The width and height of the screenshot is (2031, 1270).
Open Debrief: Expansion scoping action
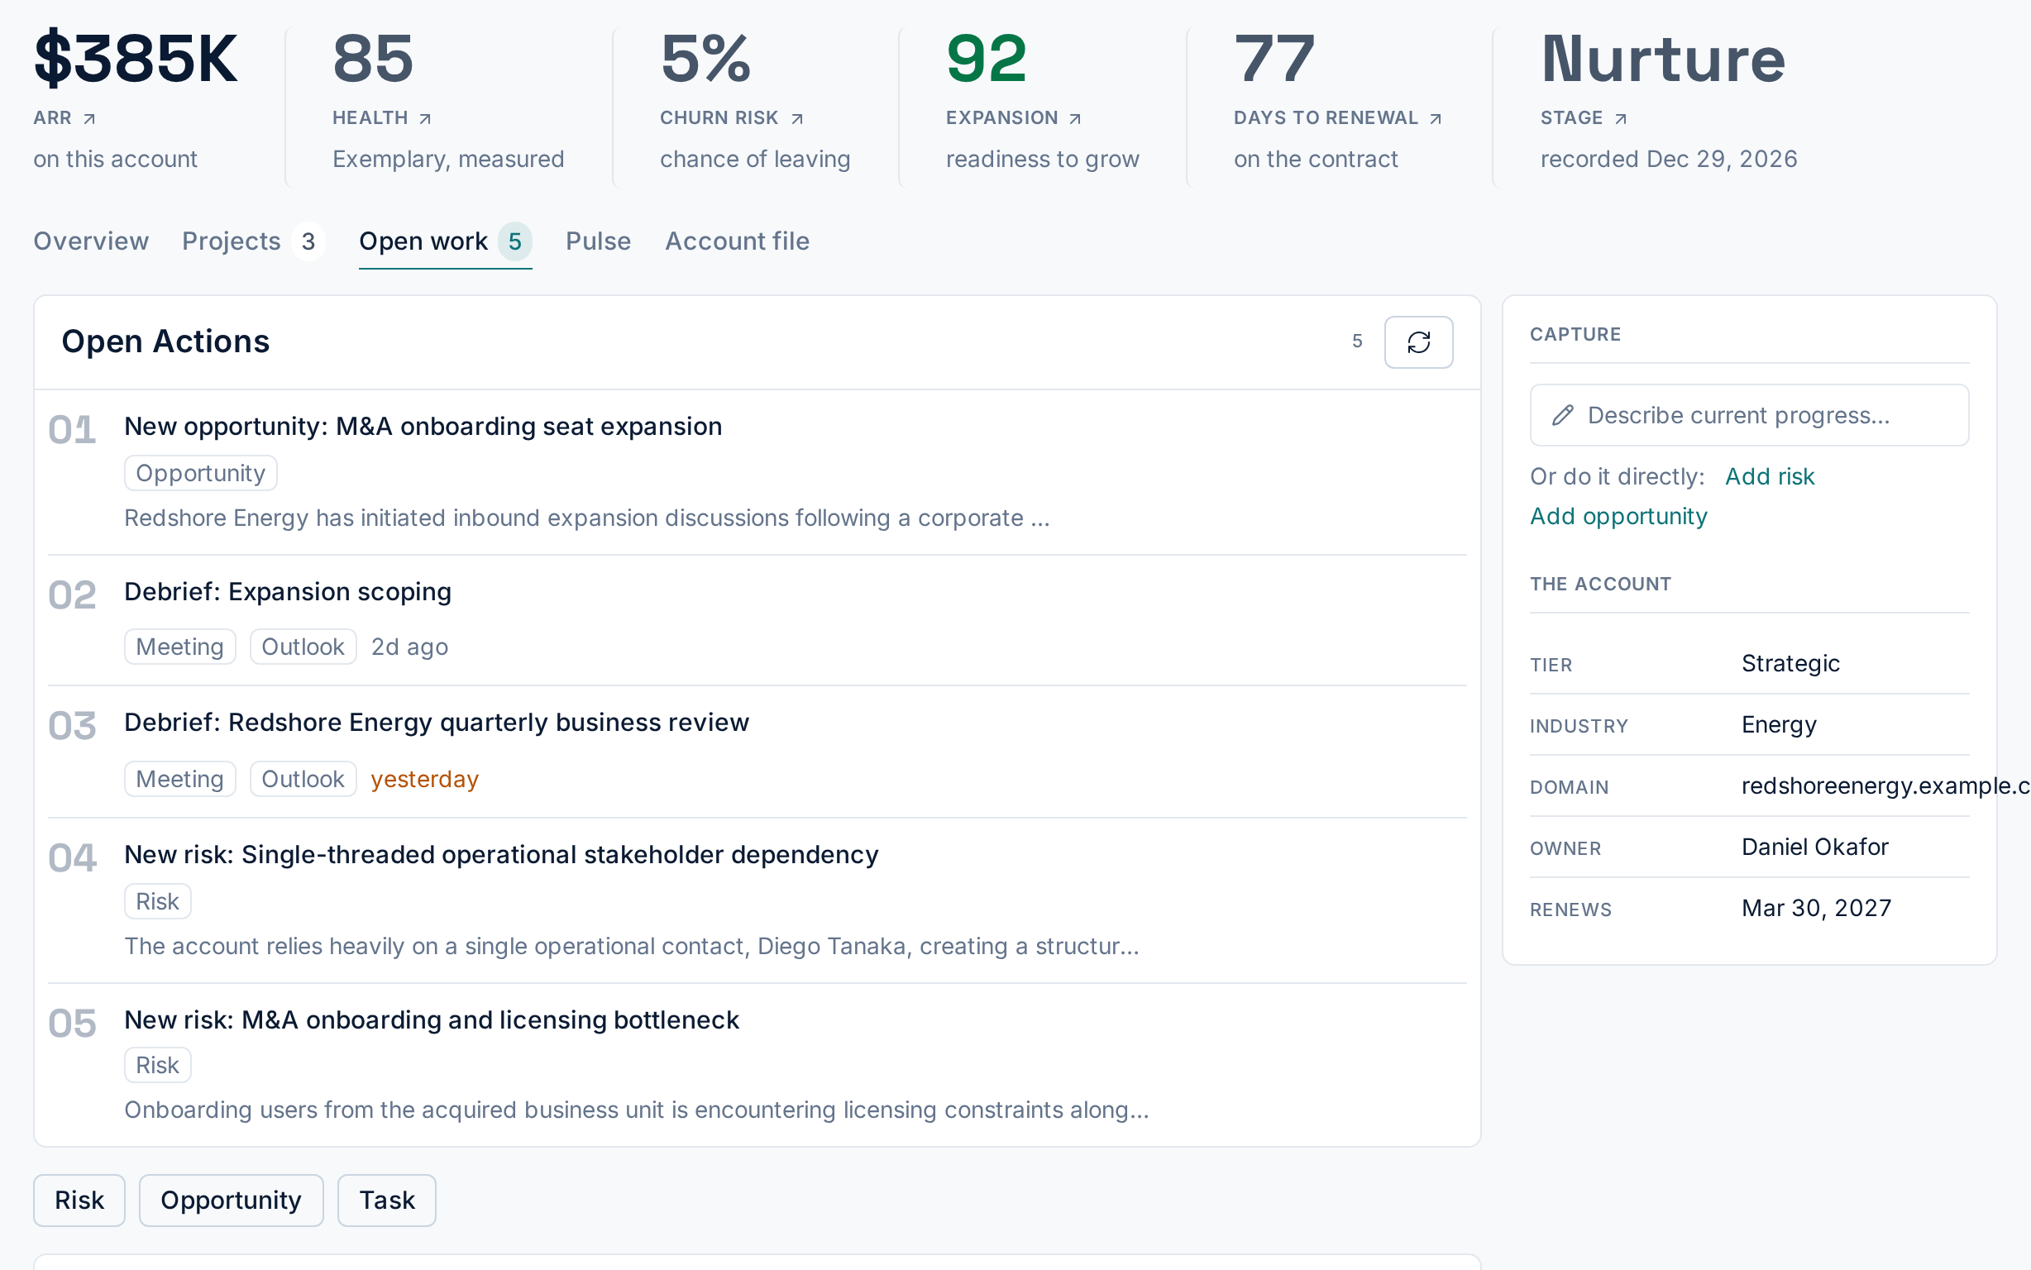[287, 591]
